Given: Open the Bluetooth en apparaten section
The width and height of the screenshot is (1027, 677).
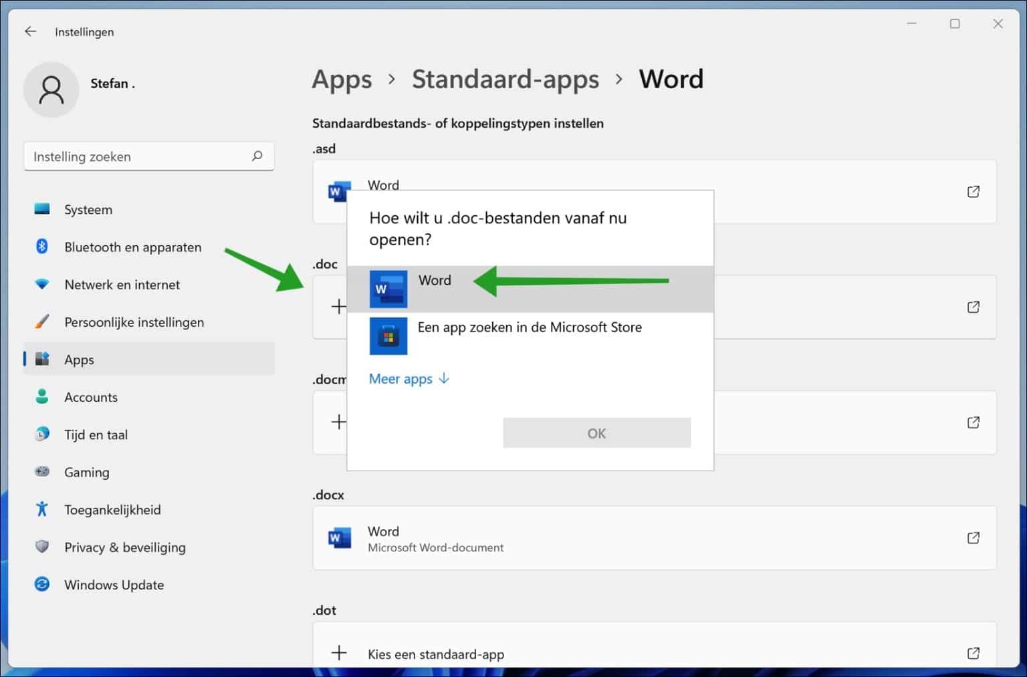Looking at the screenshot, I should click(41, 247).
